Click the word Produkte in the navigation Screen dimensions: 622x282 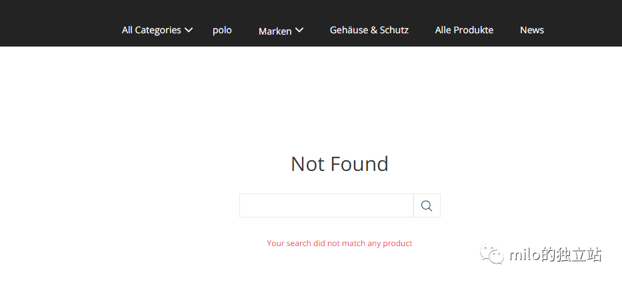click(x=472, y=30)
